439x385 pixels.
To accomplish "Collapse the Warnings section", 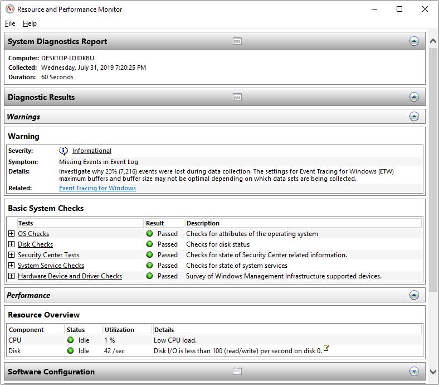I will 414,117.
